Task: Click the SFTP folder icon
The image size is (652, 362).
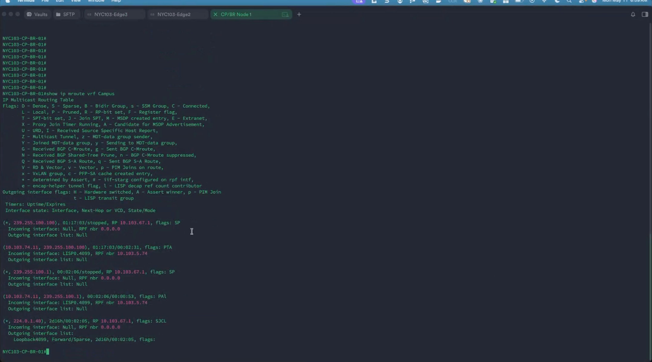Action: (x=58, y=14)
